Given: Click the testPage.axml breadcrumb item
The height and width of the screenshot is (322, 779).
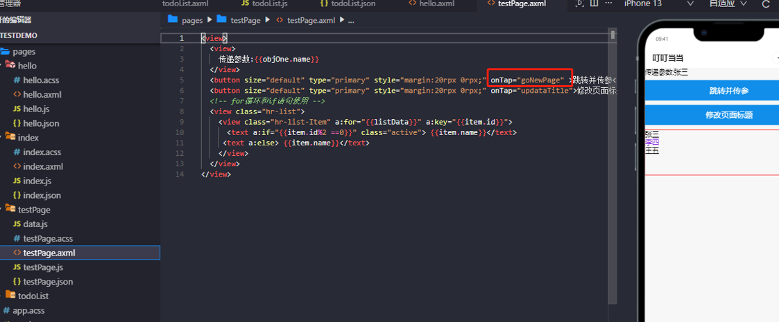Looking at the screenshot, I should pos(305,20).
